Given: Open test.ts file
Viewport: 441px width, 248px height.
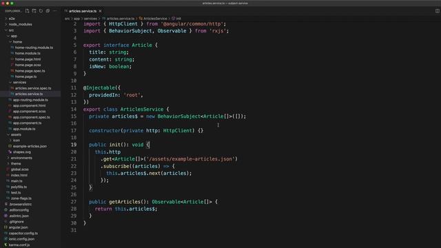Looking at the screenshot, I should tap(15, 193).
